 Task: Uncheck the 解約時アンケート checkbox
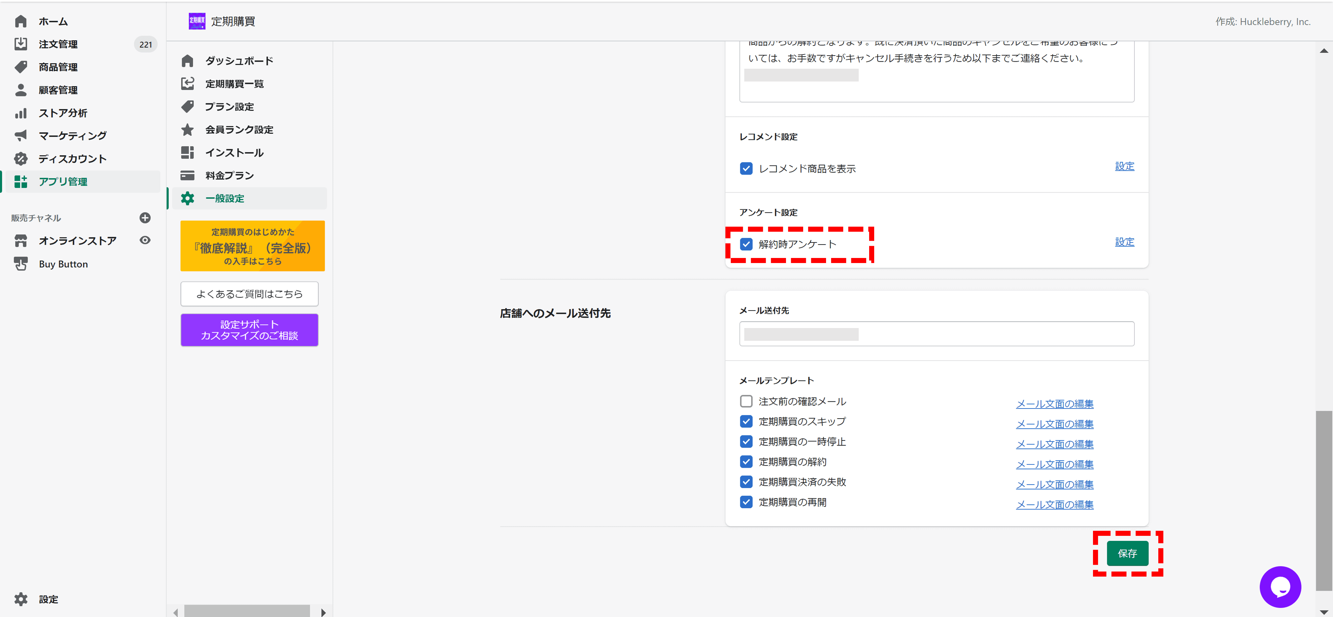746,244
